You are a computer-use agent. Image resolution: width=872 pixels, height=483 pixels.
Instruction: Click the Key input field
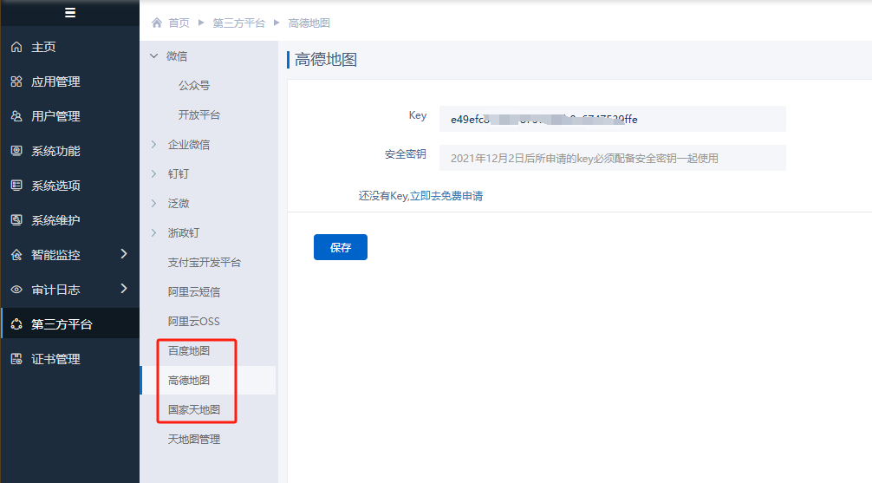click(x=612, y=120)
